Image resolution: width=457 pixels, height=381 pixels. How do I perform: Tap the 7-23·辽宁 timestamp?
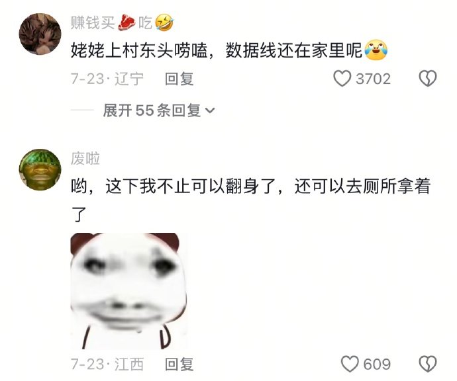107,79
